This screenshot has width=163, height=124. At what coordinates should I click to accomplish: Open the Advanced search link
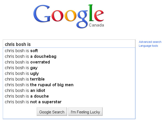coord(150,42)
